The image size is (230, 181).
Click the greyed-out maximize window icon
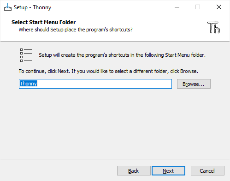tap(198, 7)
